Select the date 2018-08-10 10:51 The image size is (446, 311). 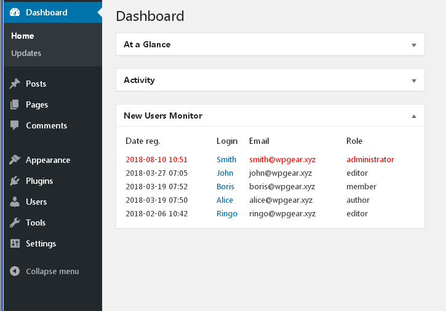tap(156, 159)
